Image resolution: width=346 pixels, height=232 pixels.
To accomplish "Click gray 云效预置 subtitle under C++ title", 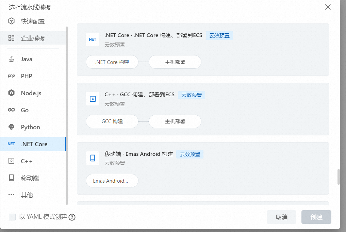I will 115,104.
